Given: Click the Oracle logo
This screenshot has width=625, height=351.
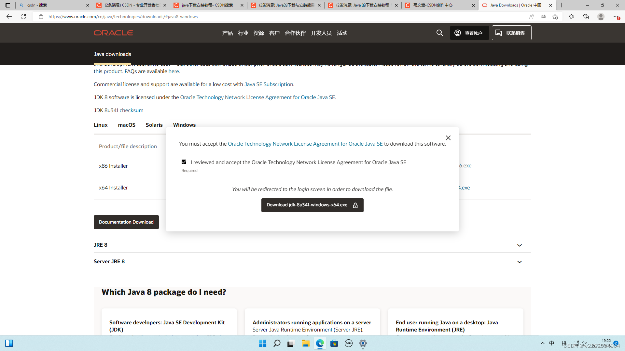Looking at the screenshot, I should click(113, 33).
